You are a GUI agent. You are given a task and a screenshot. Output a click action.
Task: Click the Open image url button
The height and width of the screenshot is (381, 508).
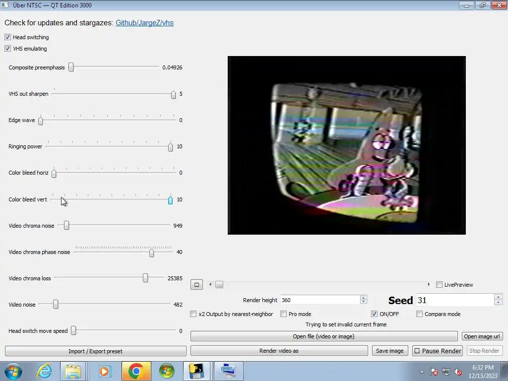tap(482, 336)
